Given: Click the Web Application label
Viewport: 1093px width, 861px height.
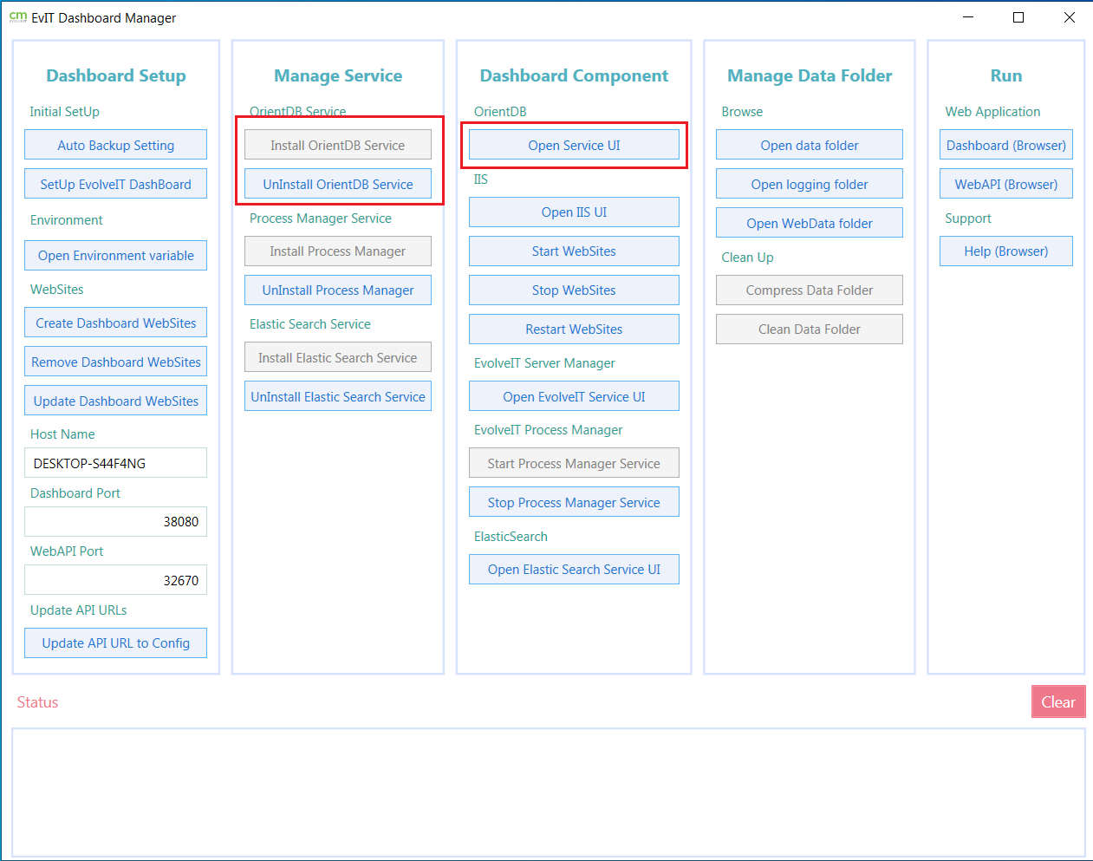Looking at the screenshot, I should pyautogui.click(x=992, y=111).
